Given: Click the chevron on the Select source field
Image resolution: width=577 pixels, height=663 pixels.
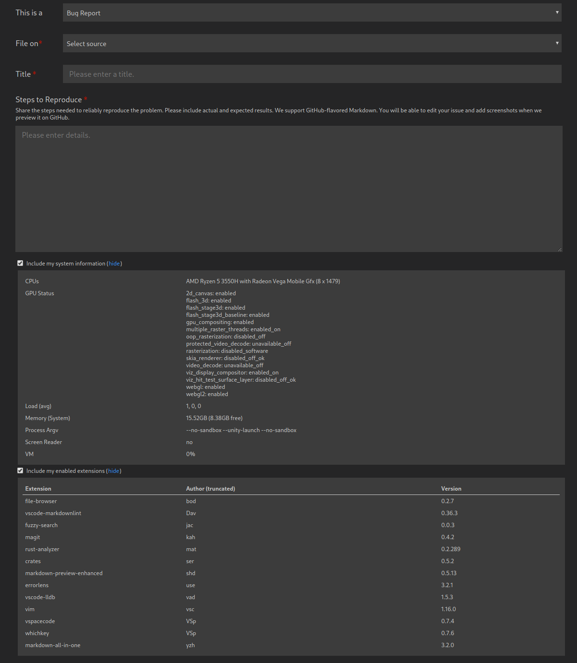Looking at the screenshot, I should (556, 43).
